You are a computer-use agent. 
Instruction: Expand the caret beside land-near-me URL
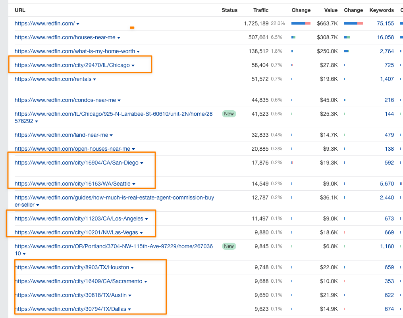[x=111, y=135]
